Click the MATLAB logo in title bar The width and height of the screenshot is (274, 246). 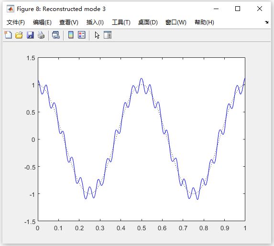pos(11,9)
